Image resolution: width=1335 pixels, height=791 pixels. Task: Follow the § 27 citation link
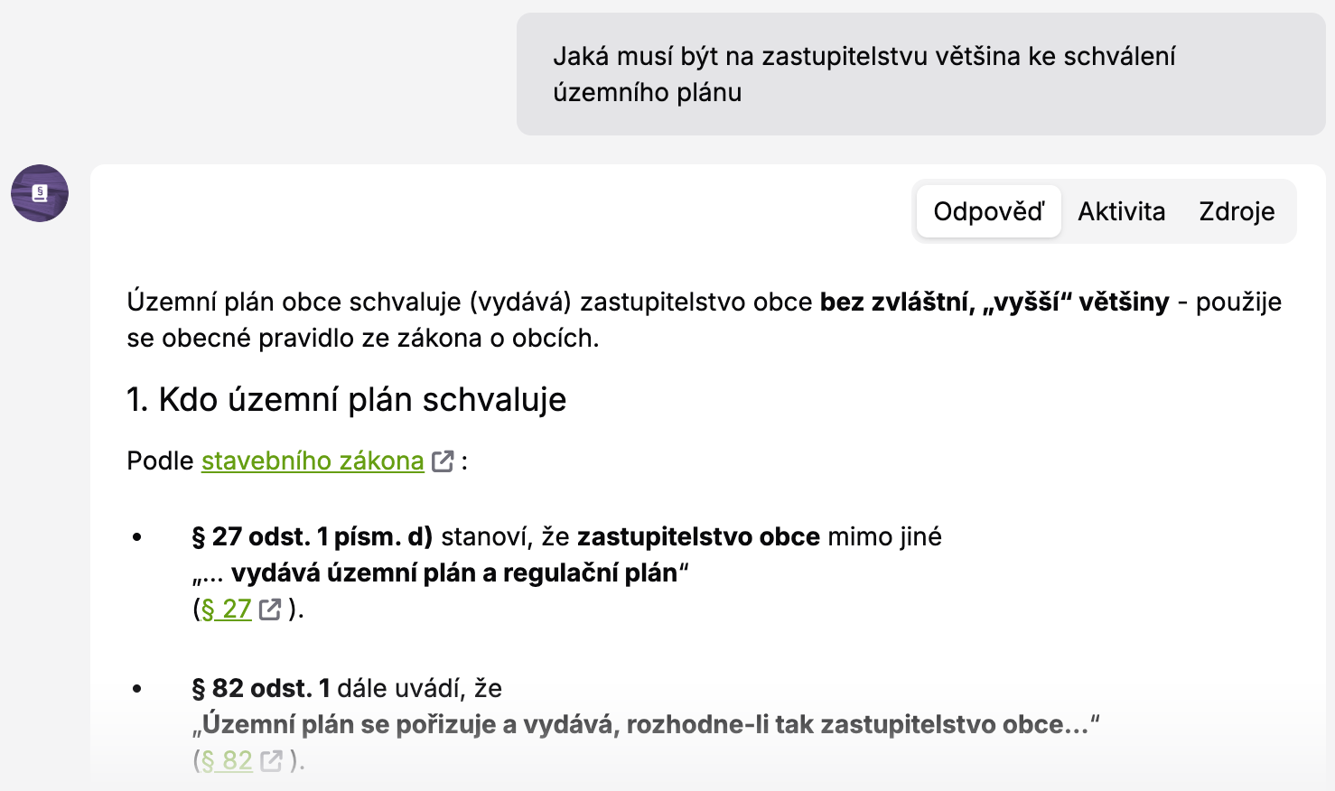pyautogui.click(x=226, y=610)
